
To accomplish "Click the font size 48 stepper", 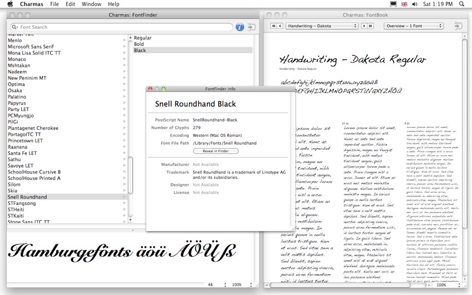I will tap(225, 284).
